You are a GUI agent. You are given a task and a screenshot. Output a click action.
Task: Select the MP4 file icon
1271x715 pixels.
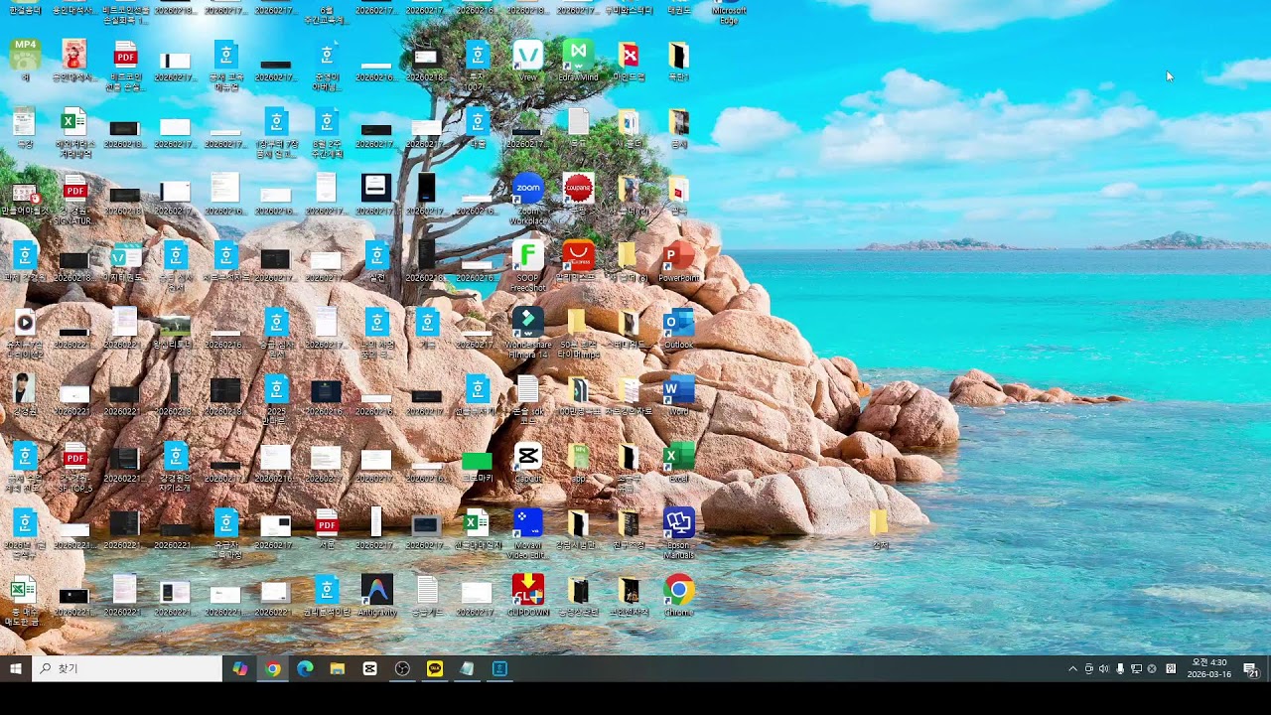(25, 60)
